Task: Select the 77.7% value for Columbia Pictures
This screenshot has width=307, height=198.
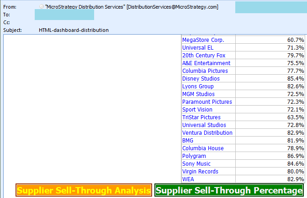Action: point(296,71)
